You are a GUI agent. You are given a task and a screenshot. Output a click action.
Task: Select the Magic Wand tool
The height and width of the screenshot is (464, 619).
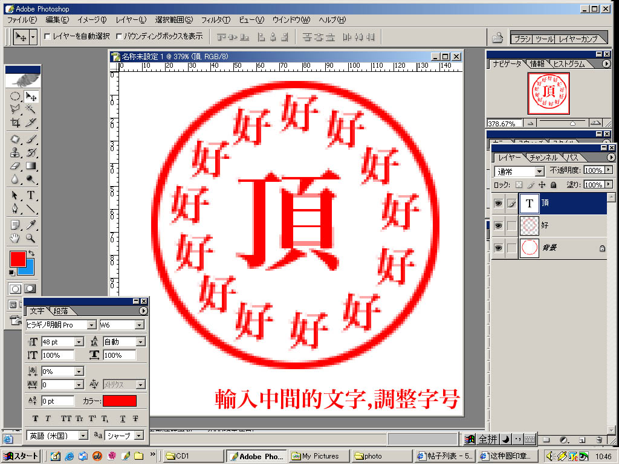point(31,109)
